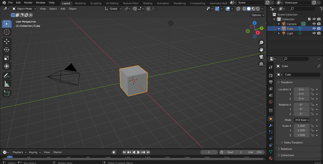Open the Add menu in viewport
323x164 pixels.
[x=63, y=9]
